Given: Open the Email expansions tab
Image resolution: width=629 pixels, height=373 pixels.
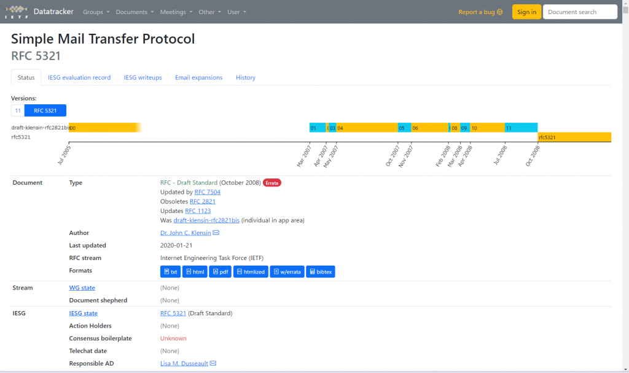Looking at the screenshot, I should [199, 77].
